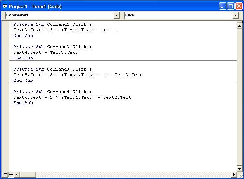Image resolution: width=244 pixels, height=179 pixels.
Task: Click the horizontal scrollbar thumb
Action: coord(28,174)
